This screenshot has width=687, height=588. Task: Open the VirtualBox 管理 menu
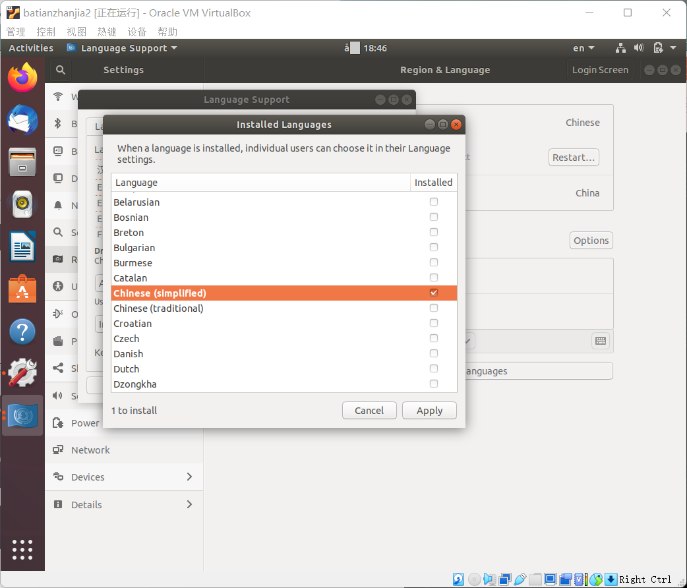pos(16,32)
